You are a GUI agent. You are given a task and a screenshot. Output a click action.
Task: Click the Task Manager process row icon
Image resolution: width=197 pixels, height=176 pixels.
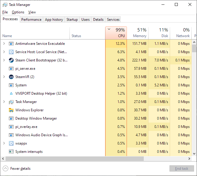11,102
